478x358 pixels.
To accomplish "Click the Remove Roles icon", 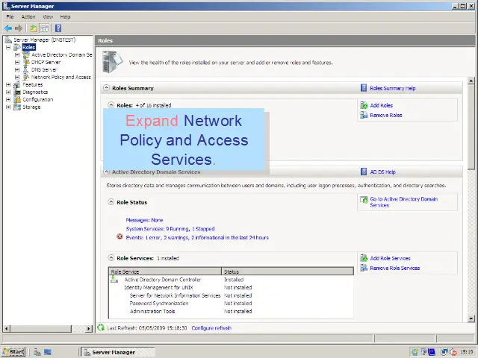I will pyautogui.click(x=364, y=115).
